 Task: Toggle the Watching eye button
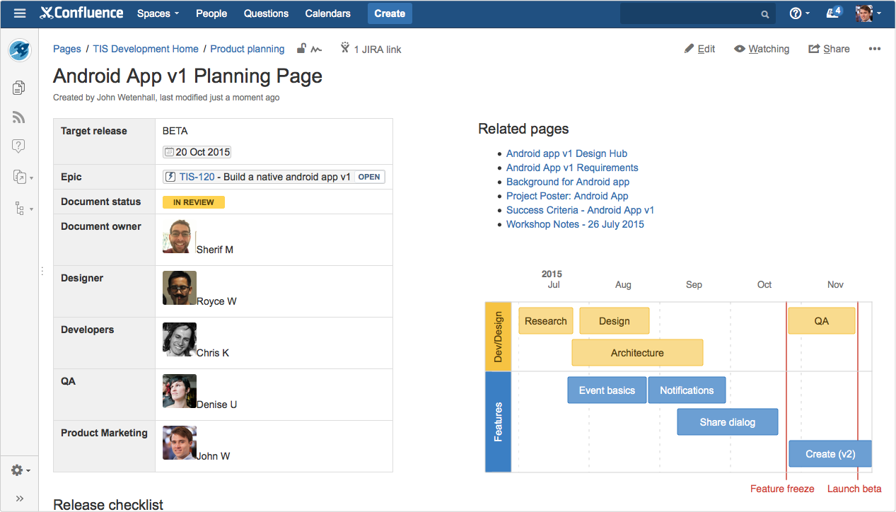(x=762, y=49)
